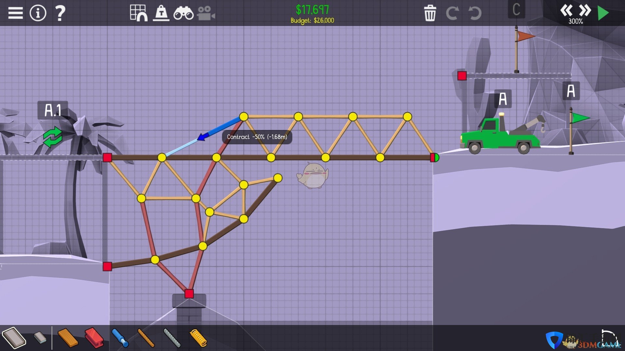625x351 pixels.
Task: Increase simulation speed with right arrows
Action: pyautogui.click(x=585, y=10)
